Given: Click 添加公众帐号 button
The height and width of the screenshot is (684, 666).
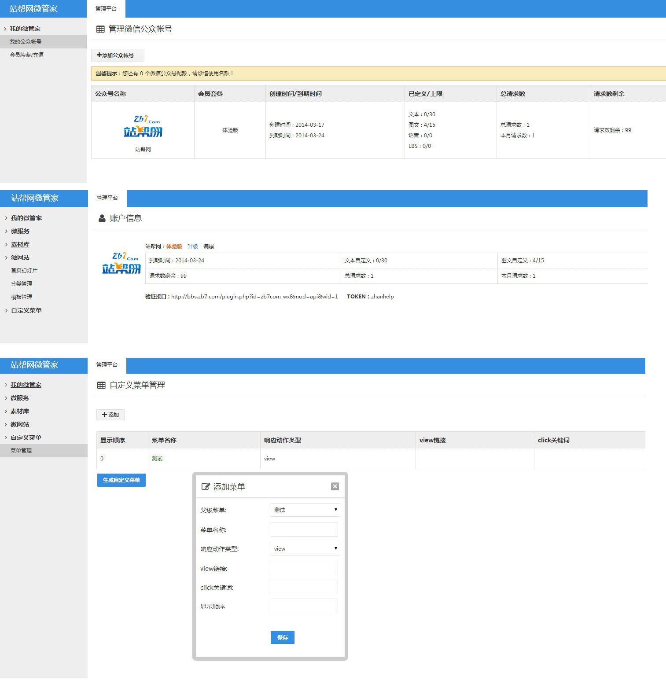Looking at the screenshot, I should [118, 55].
